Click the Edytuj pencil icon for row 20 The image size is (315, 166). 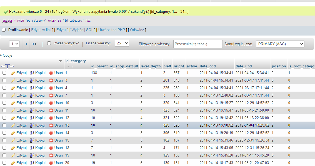coord(13,163)
